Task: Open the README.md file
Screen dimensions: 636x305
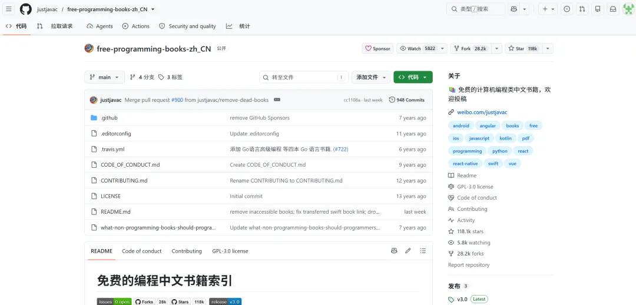Action: (115, 212)
